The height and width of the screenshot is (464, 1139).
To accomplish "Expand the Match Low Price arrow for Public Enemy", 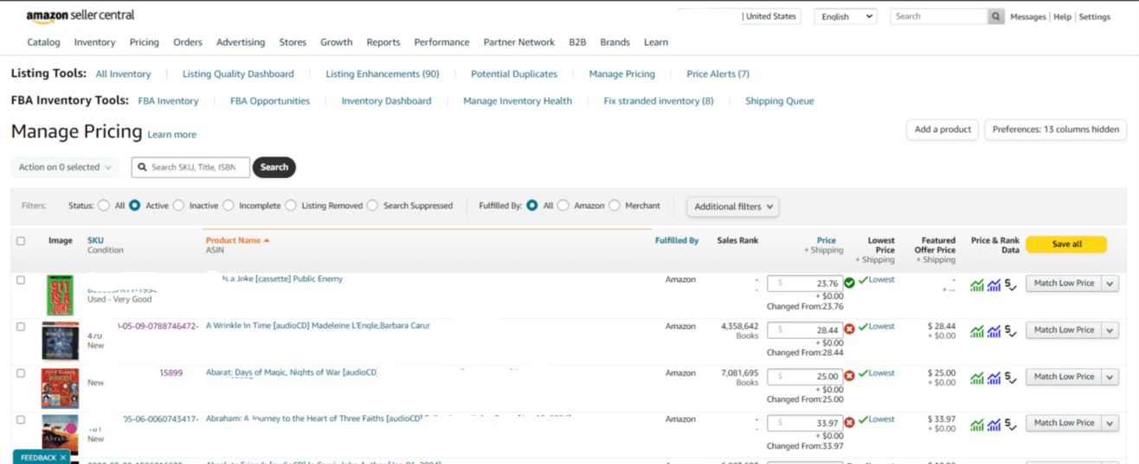I will tap(1110, 283).
